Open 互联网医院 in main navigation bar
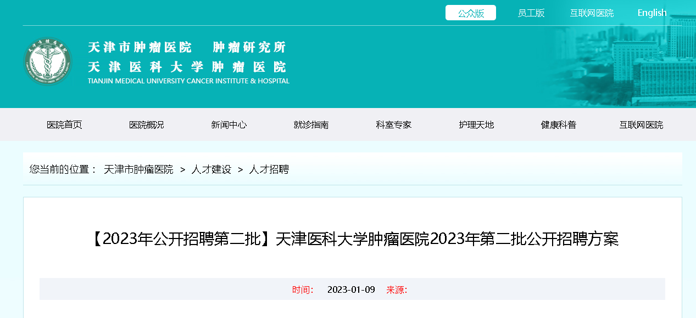Screen dimensions: 696x318 click(641, 125)
